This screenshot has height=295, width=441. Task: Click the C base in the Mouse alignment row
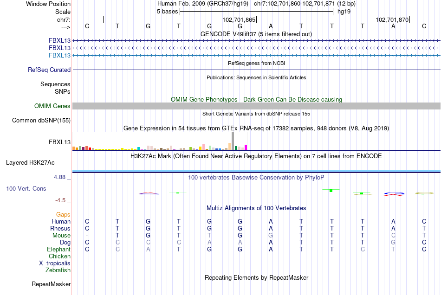coord(393,236)
